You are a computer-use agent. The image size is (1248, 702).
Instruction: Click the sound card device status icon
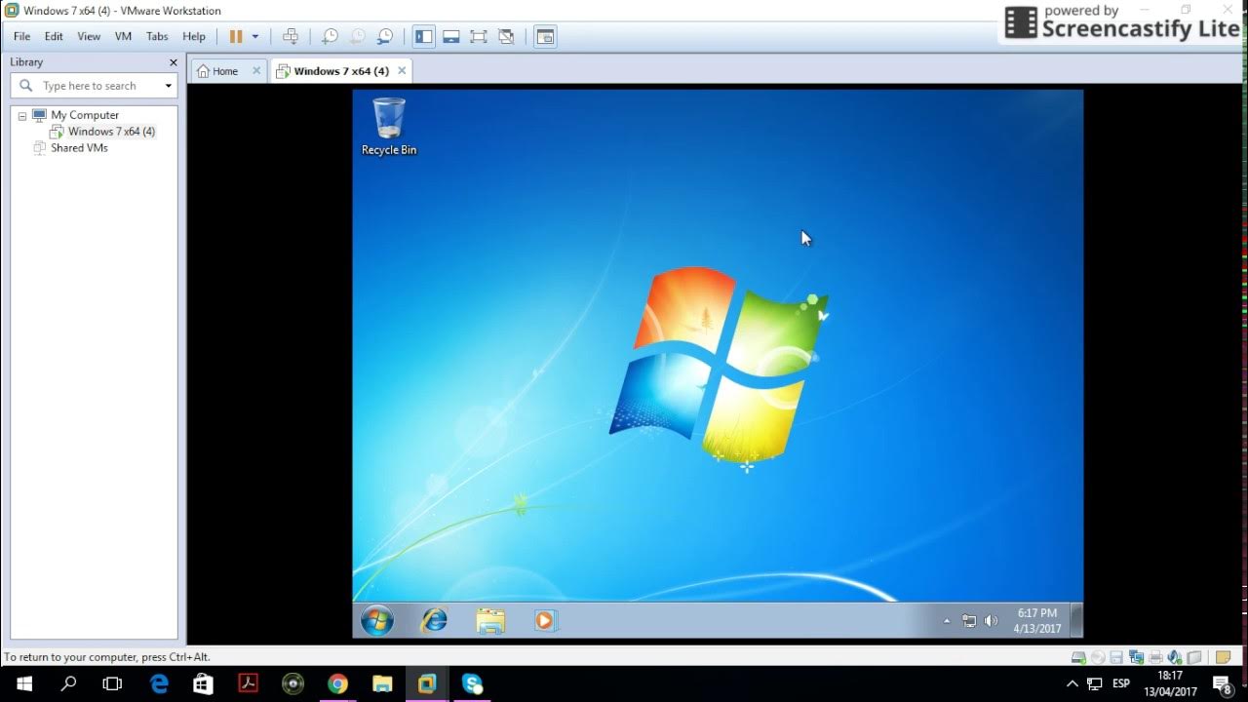coord(1175,657)
